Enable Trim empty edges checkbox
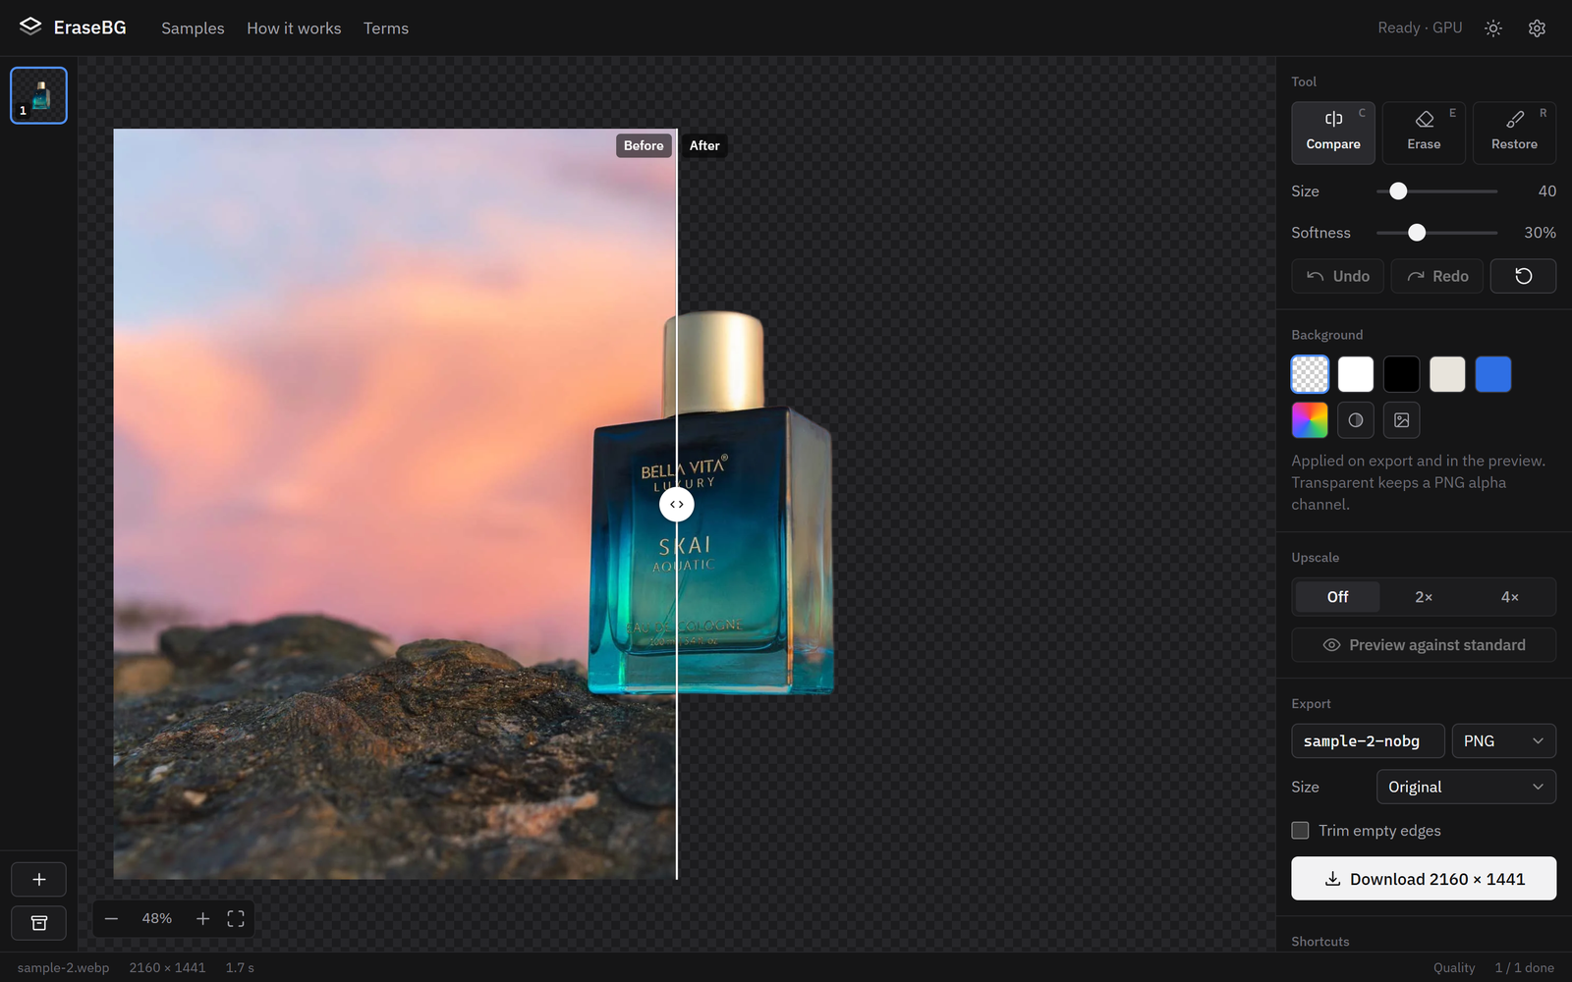The width and height of the screenshot is (1572, 982). tap(1300, 831)
